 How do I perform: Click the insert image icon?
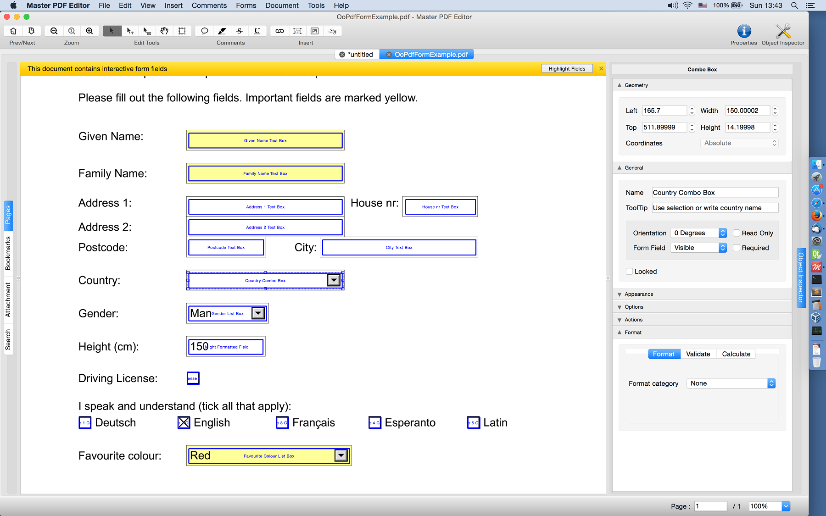[315, 31]
